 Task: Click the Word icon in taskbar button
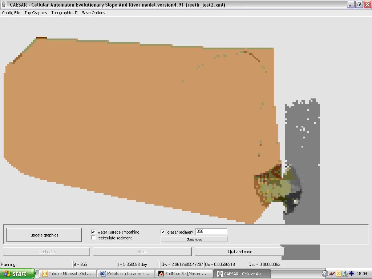(103, 274)
